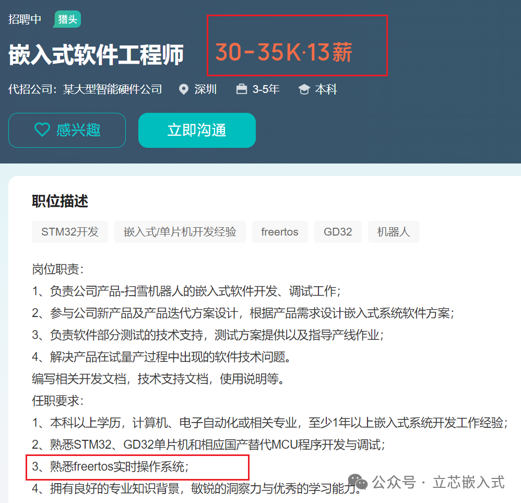Click the 猎头 badge

click(x=67, y=19)
